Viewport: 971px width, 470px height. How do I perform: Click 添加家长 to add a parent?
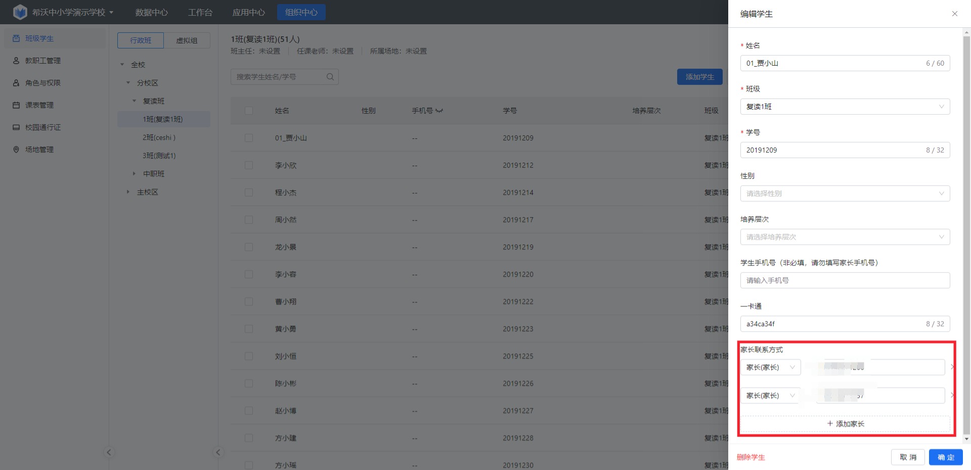(x=845, y=424)
